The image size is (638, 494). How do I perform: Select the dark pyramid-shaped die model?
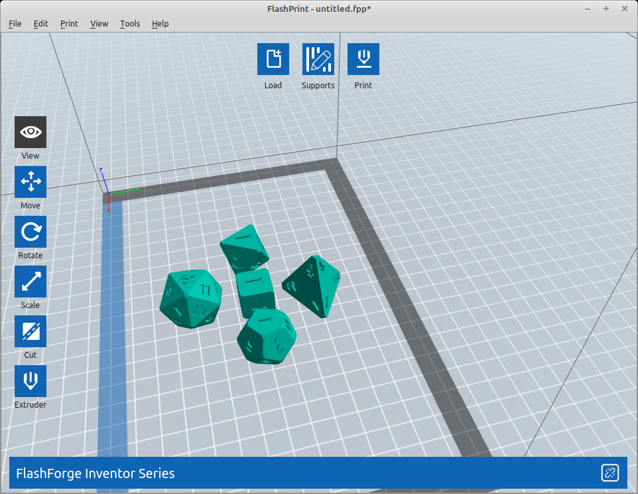point(312,286)
